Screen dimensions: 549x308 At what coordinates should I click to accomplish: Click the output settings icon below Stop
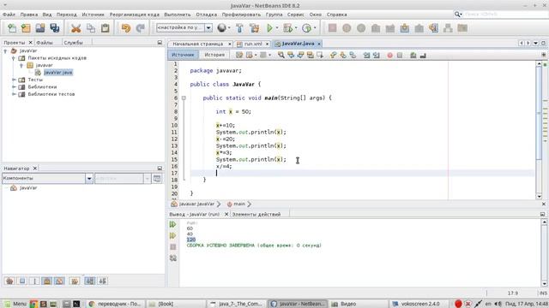point(173,258)
